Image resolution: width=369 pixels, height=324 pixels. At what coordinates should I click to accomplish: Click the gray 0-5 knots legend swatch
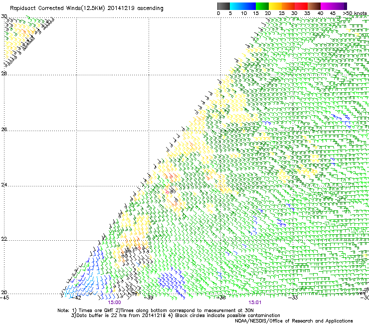tap(223, 6)
